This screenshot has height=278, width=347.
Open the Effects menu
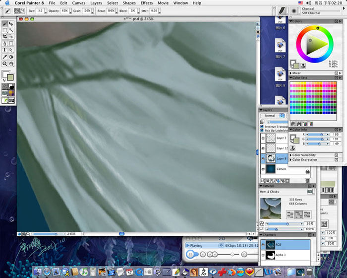click(147, 3)
